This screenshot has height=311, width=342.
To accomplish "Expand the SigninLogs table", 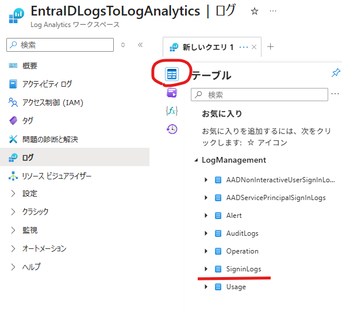I will 206,269.
